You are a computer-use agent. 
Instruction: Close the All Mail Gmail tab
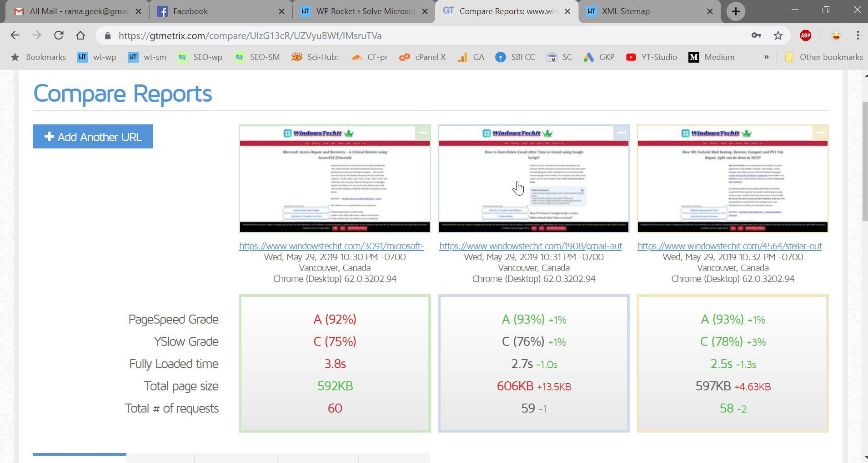point(139,11)
